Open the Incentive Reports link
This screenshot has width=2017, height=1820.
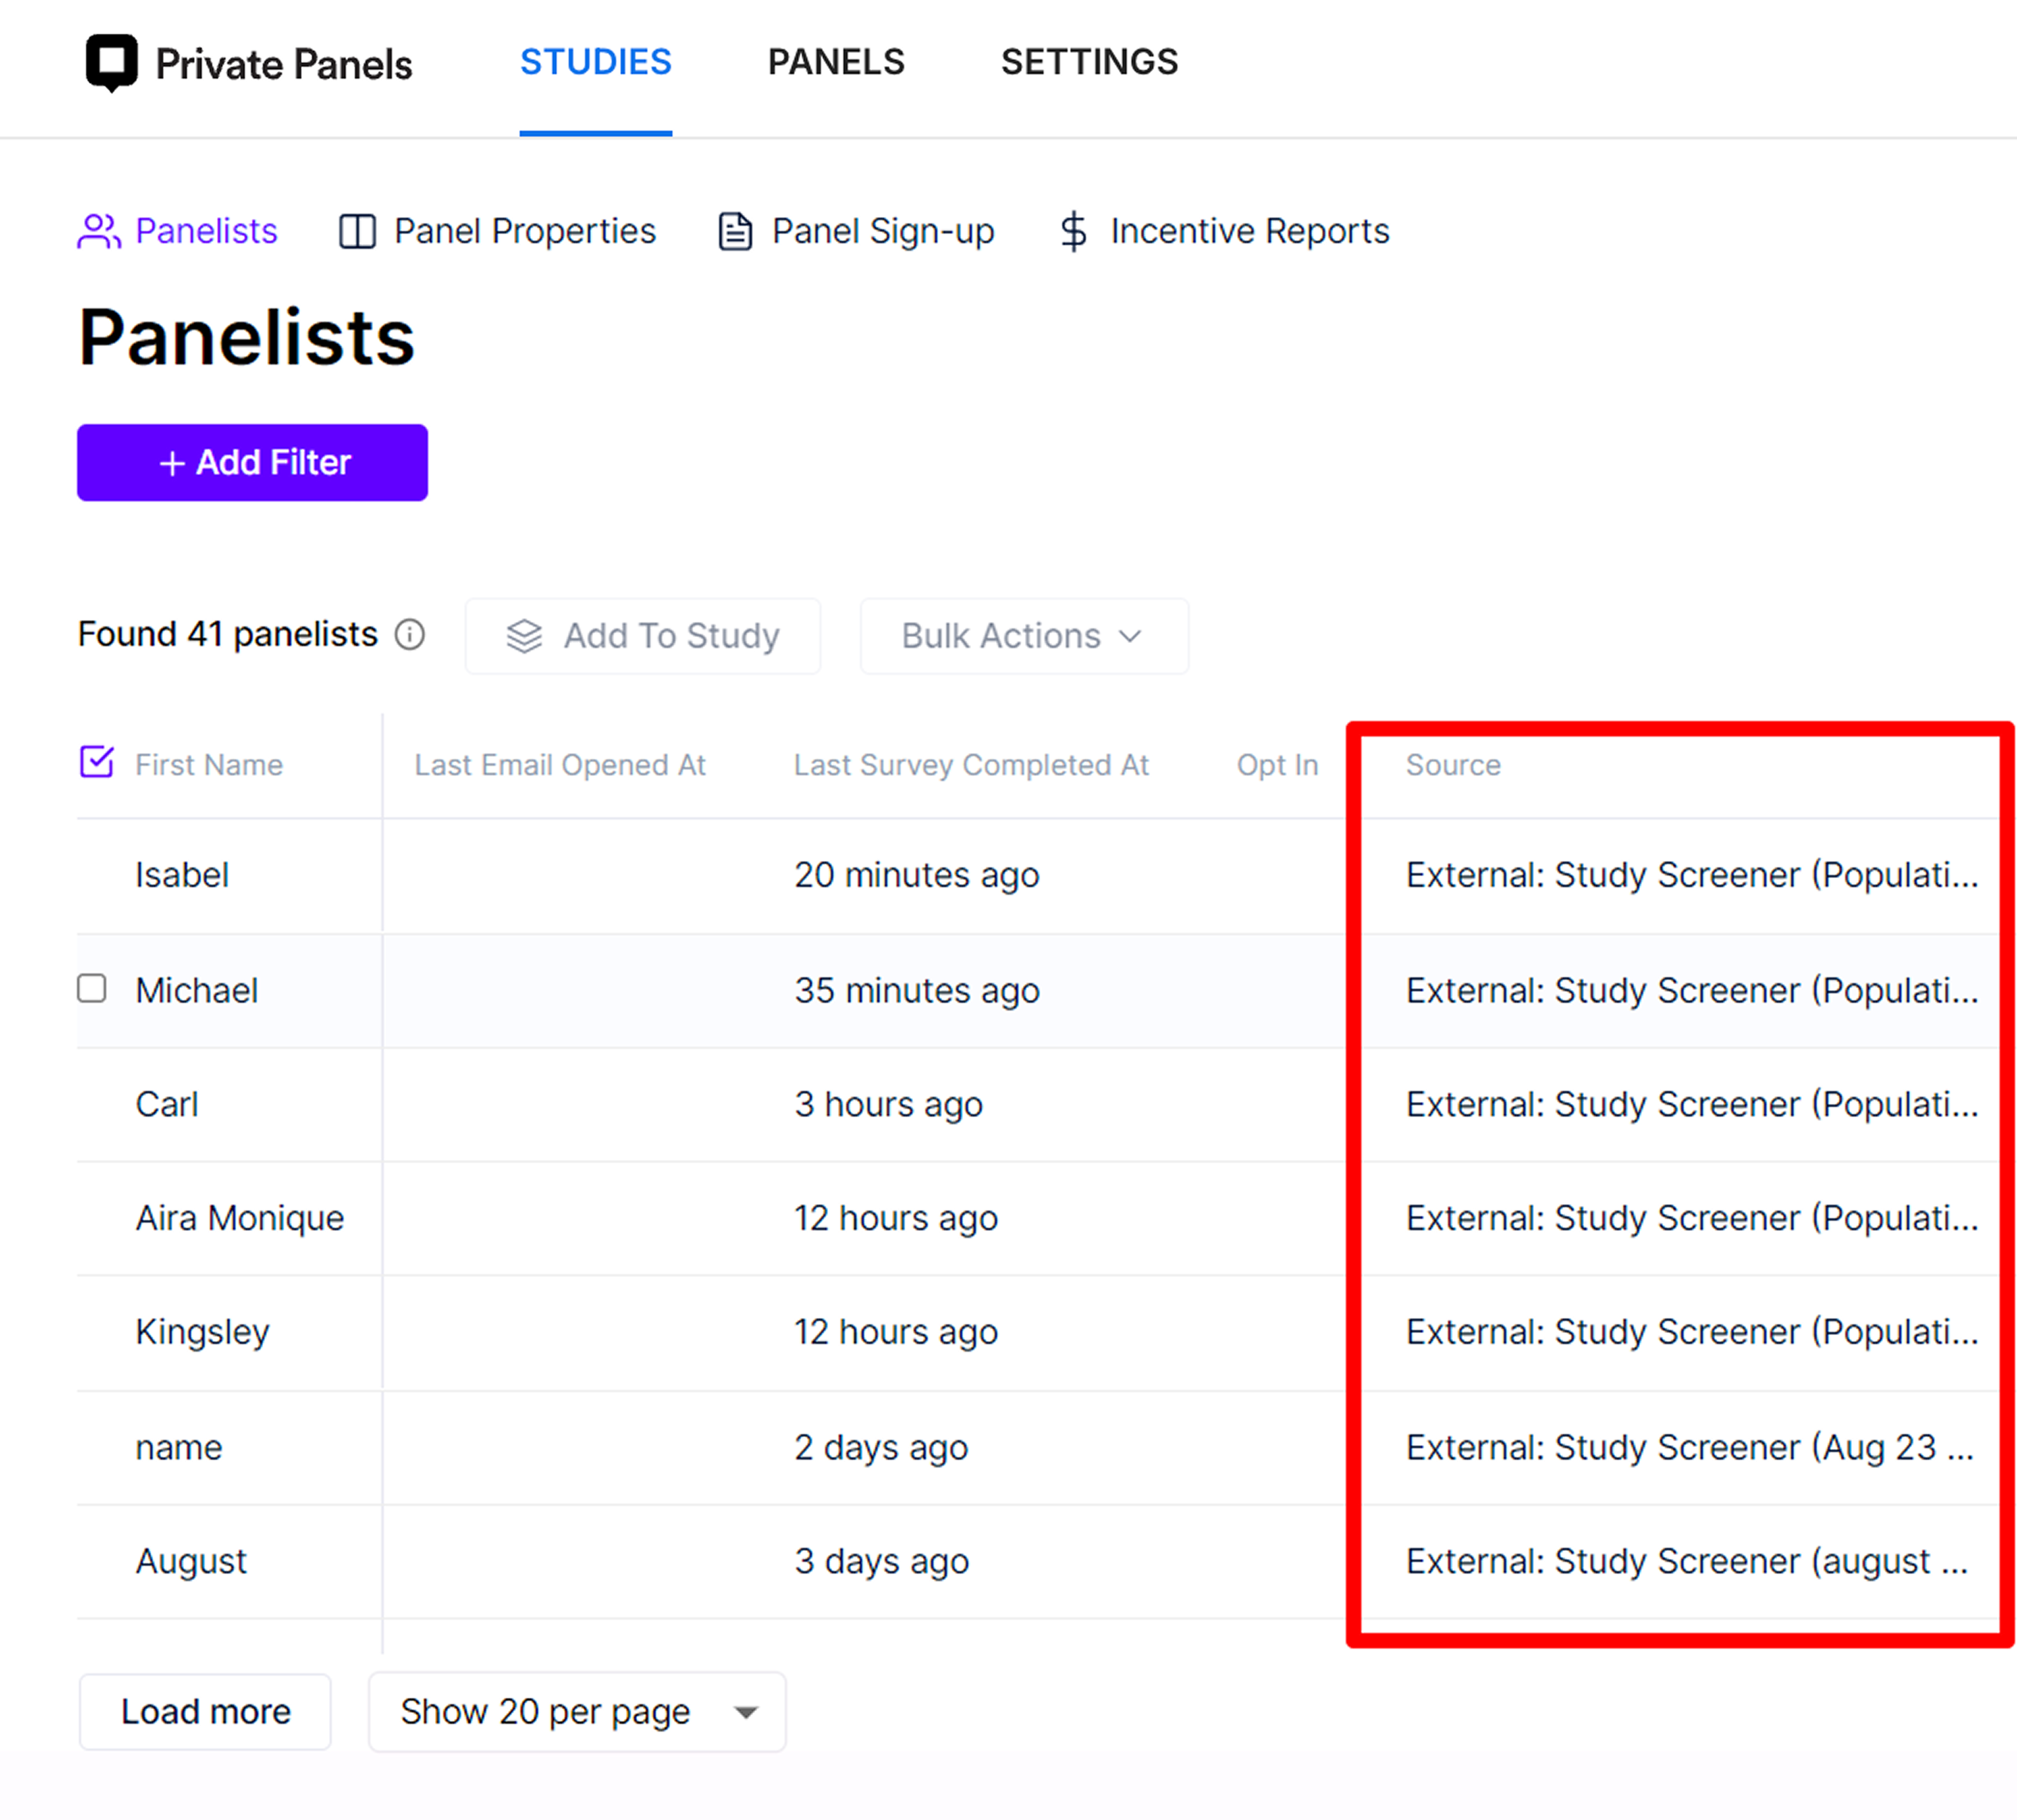point(1249,232)
